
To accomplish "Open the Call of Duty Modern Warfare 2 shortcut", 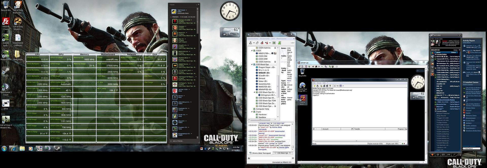I will [x=18, y=24].
